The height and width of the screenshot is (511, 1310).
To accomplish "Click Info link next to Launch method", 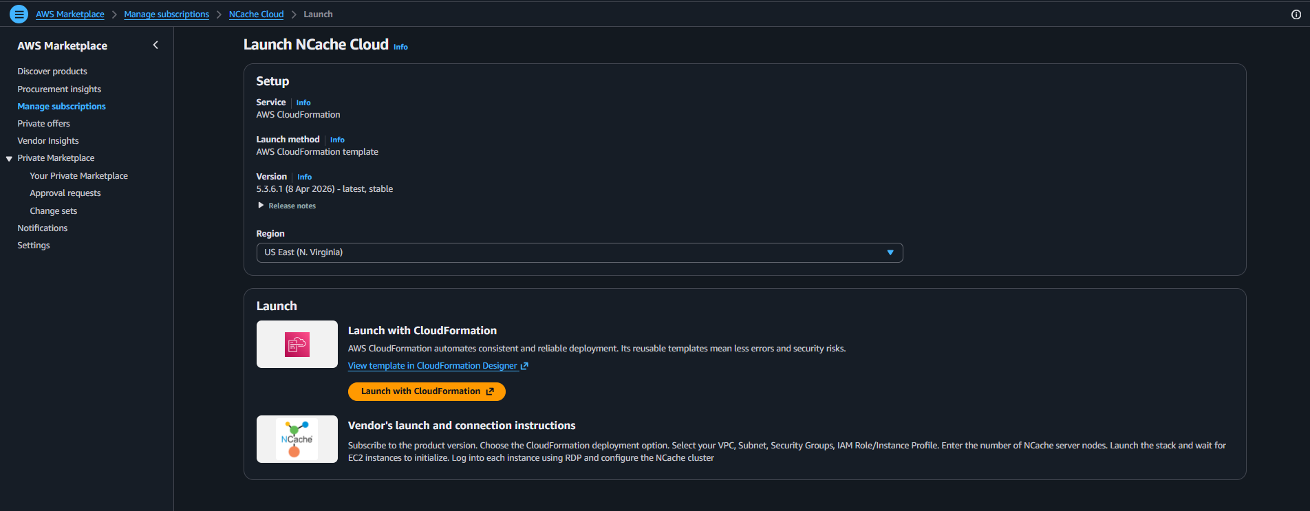I will coord(337,140).
